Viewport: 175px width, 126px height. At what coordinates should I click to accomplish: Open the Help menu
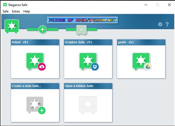[x=26, y=11]
